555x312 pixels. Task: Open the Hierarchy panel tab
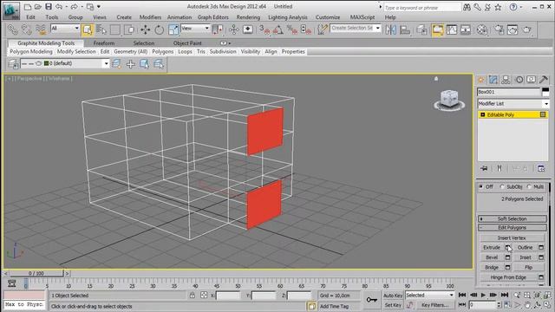click(x=506, y=80)
